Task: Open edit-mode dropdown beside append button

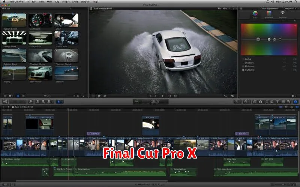Action: tap(53, 102)
